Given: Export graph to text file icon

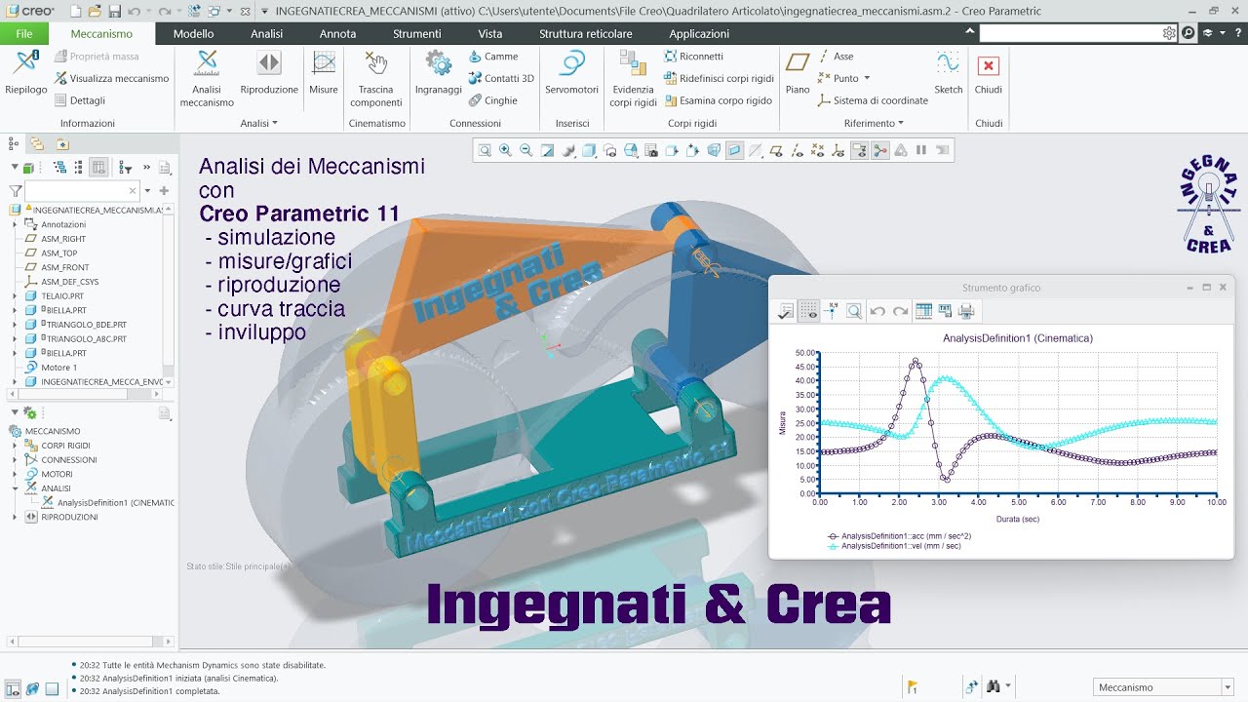Looking at the screenshot, I should (x=945, y=311).
